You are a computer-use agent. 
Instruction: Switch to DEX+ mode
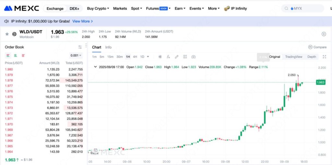point(74,8)
